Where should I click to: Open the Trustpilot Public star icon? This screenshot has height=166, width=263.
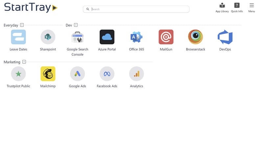point(18,74)
